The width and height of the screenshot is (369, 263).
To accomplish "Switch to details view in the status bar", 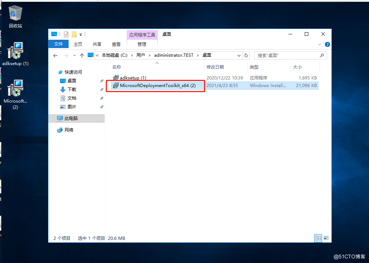I will [x=318, y=238].
